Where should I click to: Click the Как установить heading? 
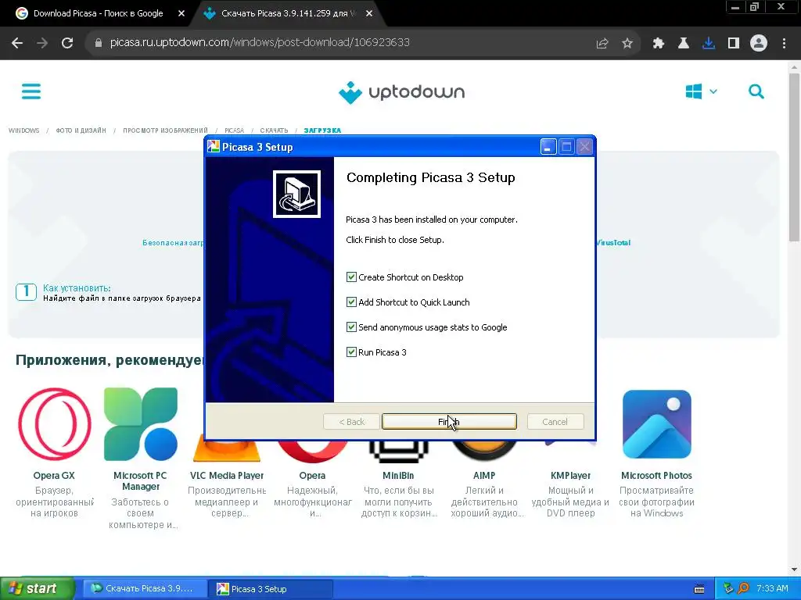[x=77, y=287]
